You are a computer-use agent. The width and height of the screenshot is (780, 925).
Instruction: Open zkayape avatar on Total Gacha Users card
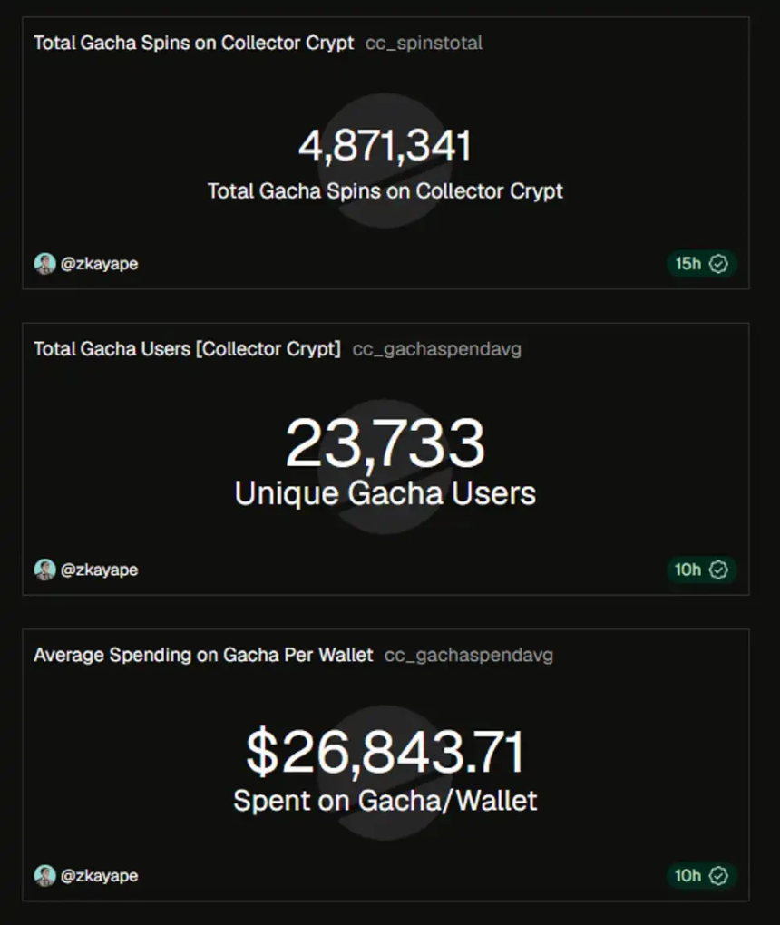click(x=44, y=570)
